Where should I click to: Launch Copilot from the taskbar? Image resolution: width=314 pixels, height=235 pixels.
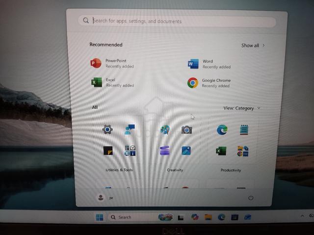pos(195,217)
